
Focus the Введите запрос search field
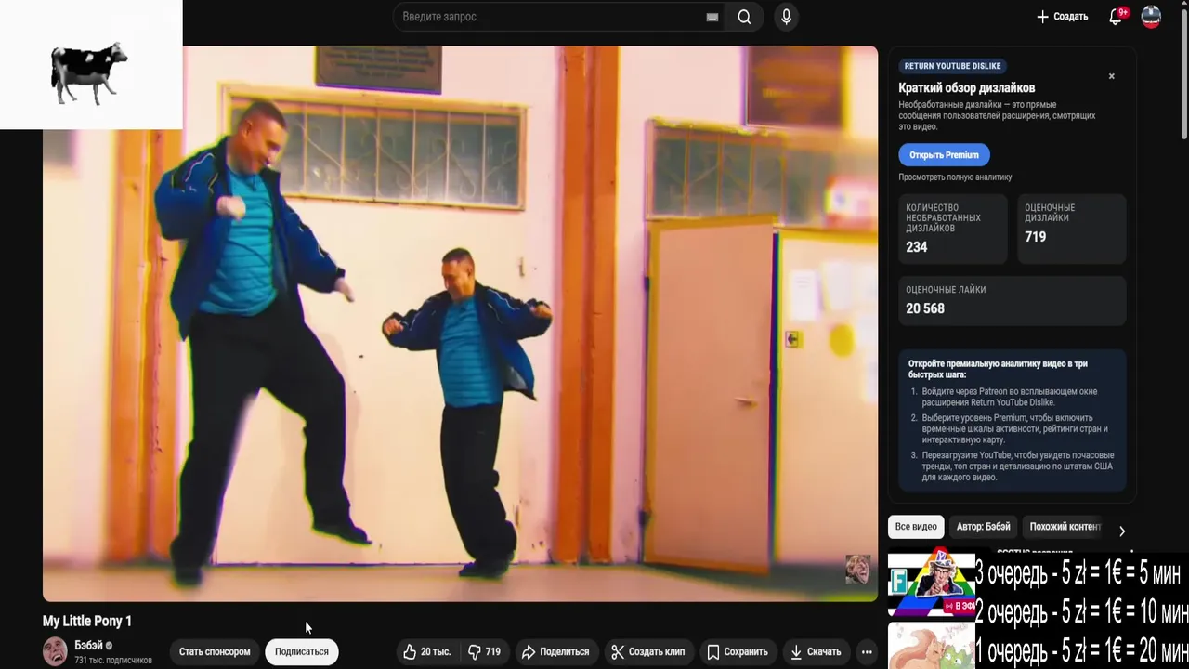[557, 17]
